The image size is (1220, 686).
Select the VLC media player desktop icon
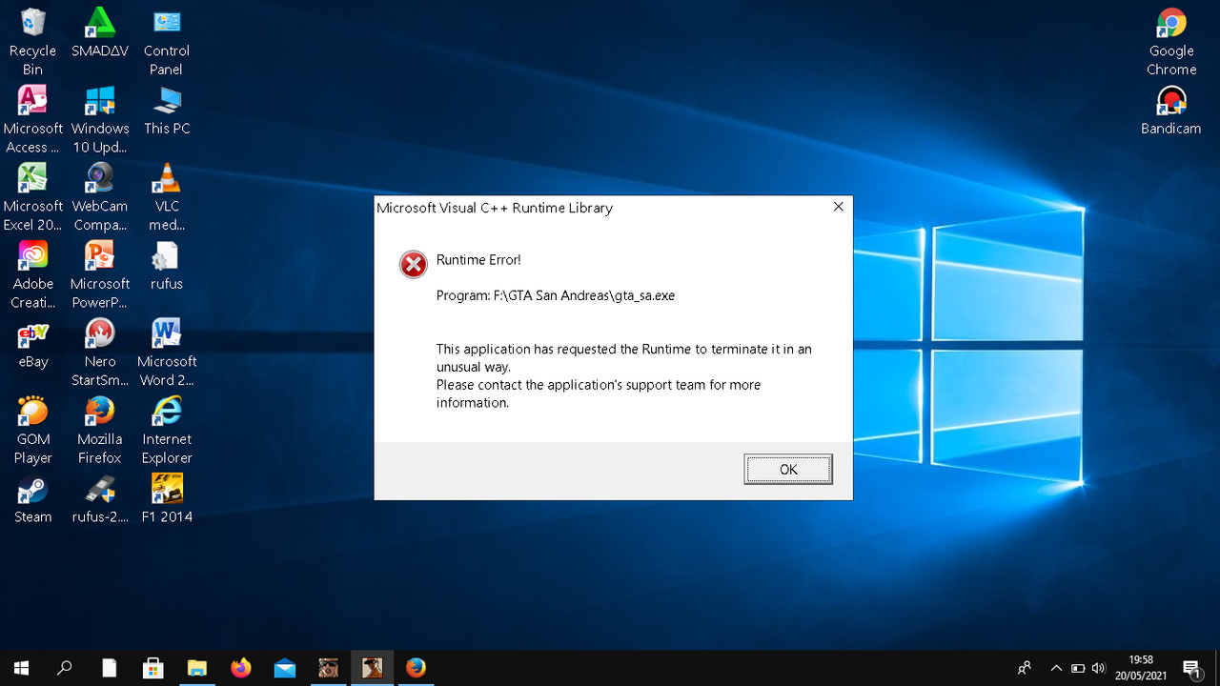[167, 198]
